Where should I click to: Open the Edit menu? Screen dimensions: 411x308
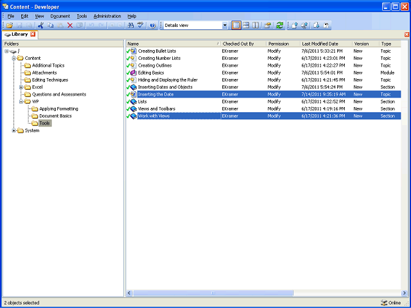24,16
